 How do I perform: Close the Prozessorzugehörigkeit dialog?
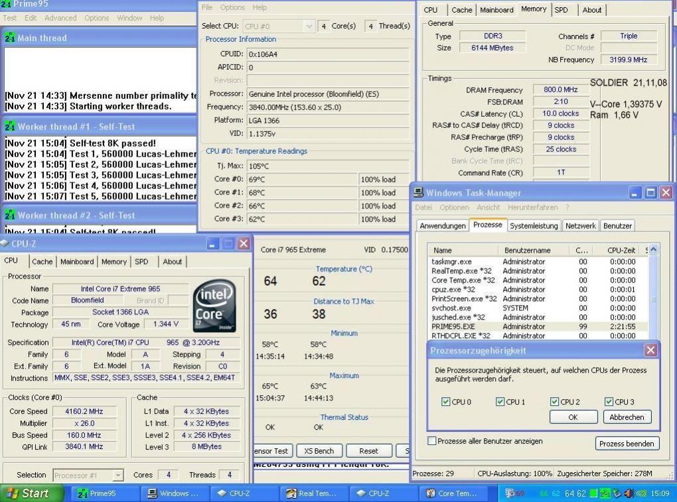click(650, 349)
